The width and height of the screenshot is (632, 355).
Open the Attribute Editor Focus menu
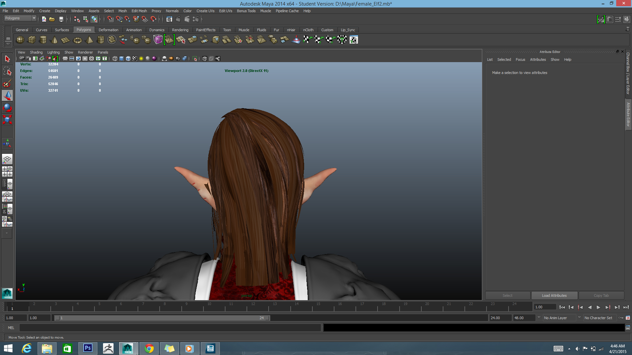tap(520, 59)
